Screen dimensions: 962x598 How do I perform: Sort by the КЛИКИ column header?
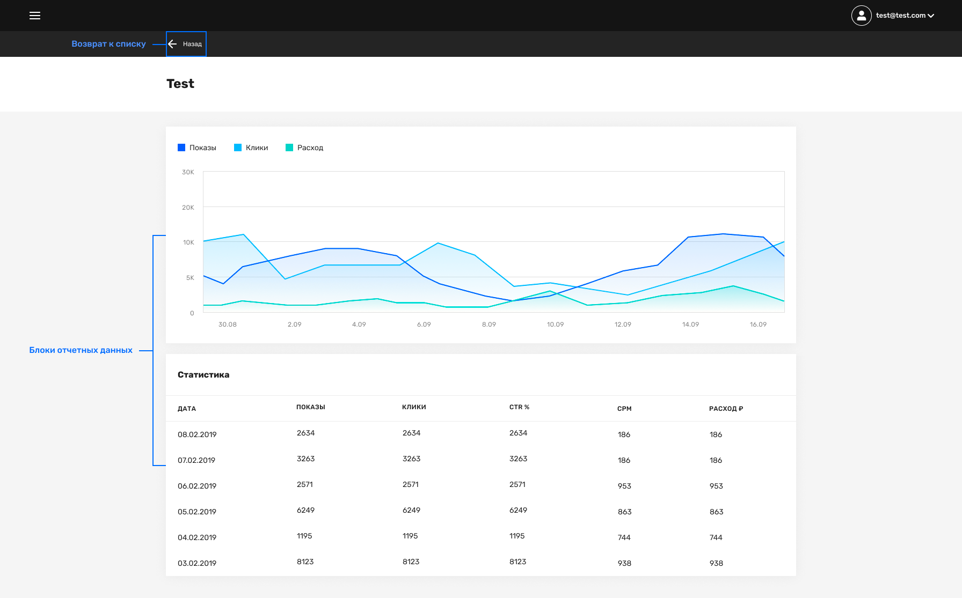pyautogui.click(x=414, y=407)
